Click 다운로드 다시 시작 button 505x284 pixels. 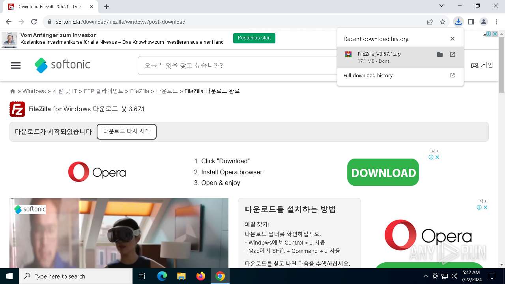click(x=127, y=132)
